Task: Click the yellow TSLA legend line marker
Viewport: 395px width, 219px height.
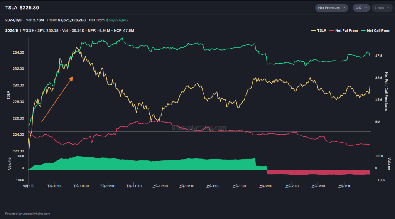Action: [313, 30]
